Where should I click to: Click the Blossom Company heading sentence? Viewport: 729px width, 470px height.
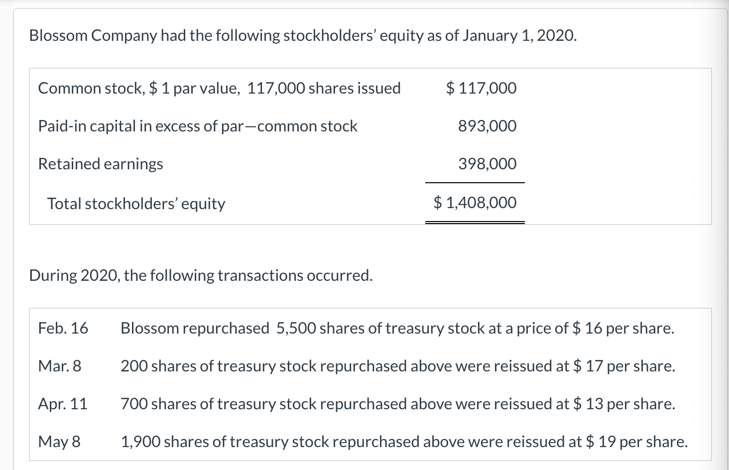click(x=303, y=36)
